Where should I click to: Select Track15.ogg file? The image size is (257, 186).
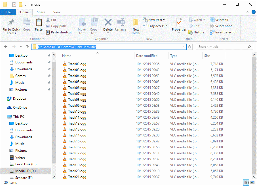click(75, 141)
